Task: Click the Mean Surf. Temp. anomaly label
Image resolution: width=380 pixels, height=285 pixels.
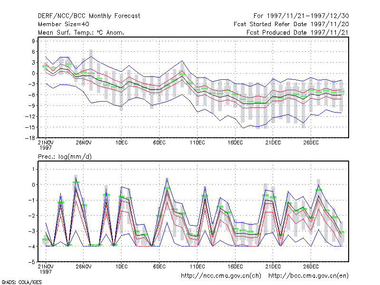Action: 81,32
